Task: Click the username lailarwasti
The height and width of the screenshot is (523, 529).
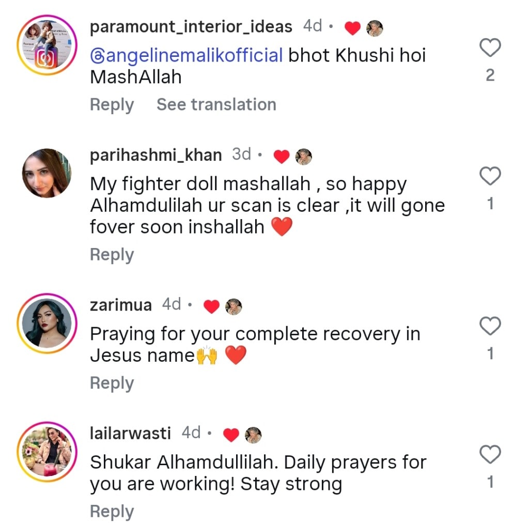Action: click(x=130, y=434)
